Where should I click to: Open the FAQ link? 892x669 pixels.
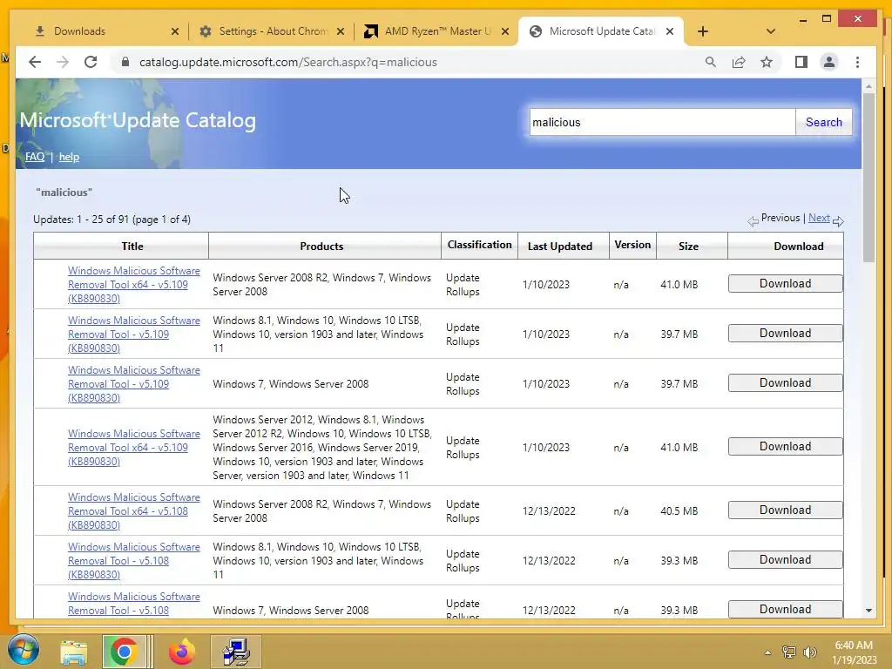point(35,157)
